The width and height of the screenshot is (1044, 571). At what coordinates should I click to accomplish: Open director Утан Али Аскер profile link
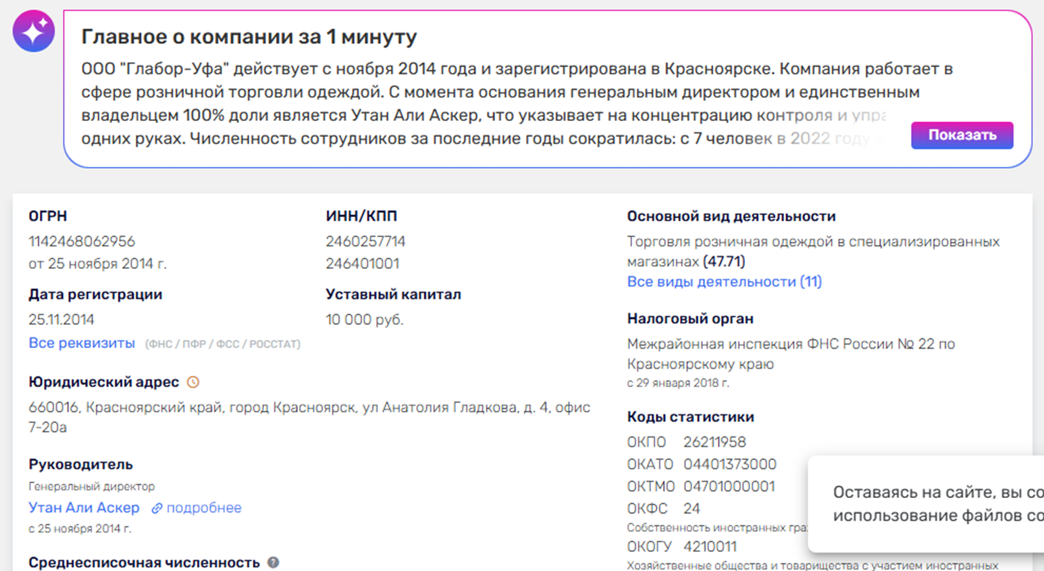pyautogui.click(x=84, y=507)
